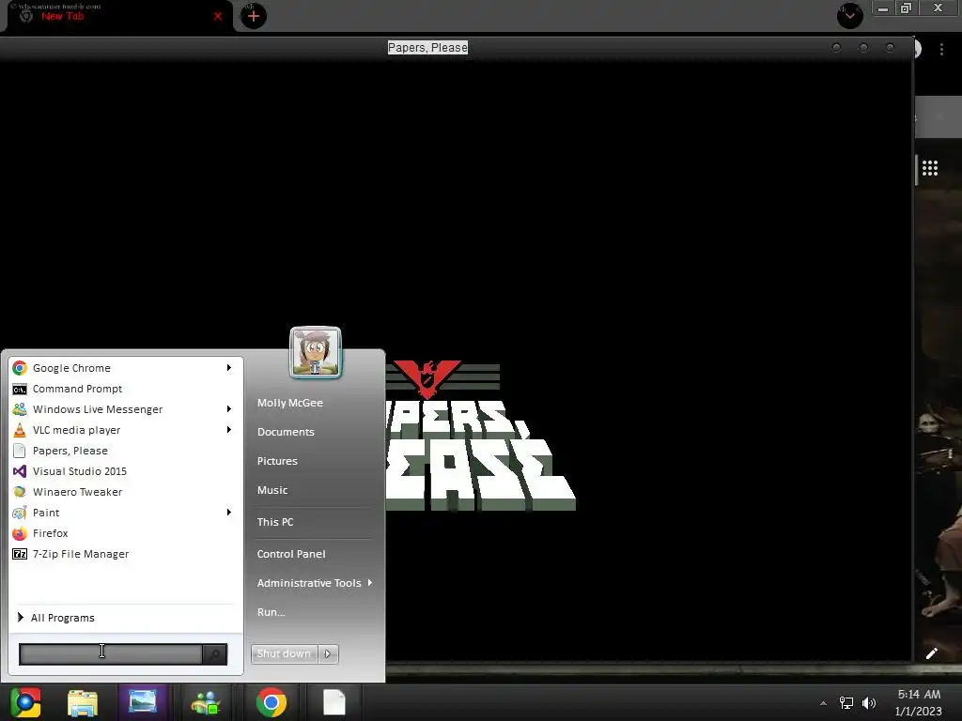Screen dimensions: 962x721
Task: Click first round button in Papers, Please titlebar
Action: tap(837, 48)
